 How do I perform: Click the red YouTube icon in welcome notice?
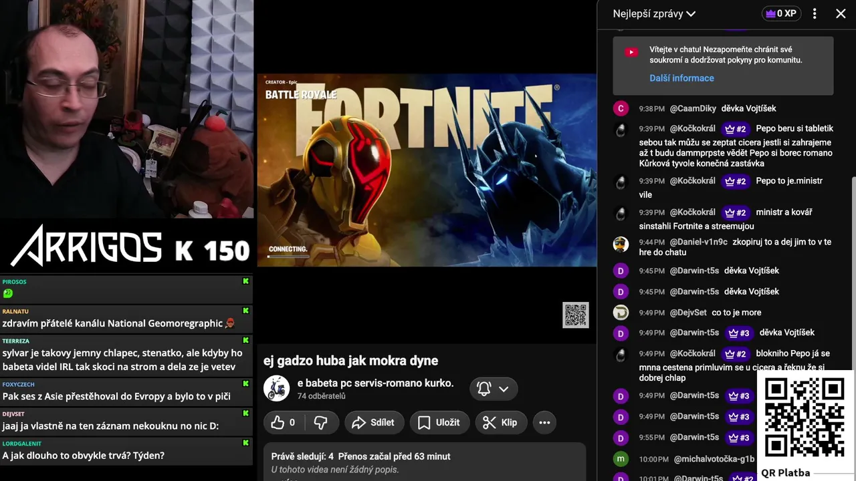(x=631, y=52)
